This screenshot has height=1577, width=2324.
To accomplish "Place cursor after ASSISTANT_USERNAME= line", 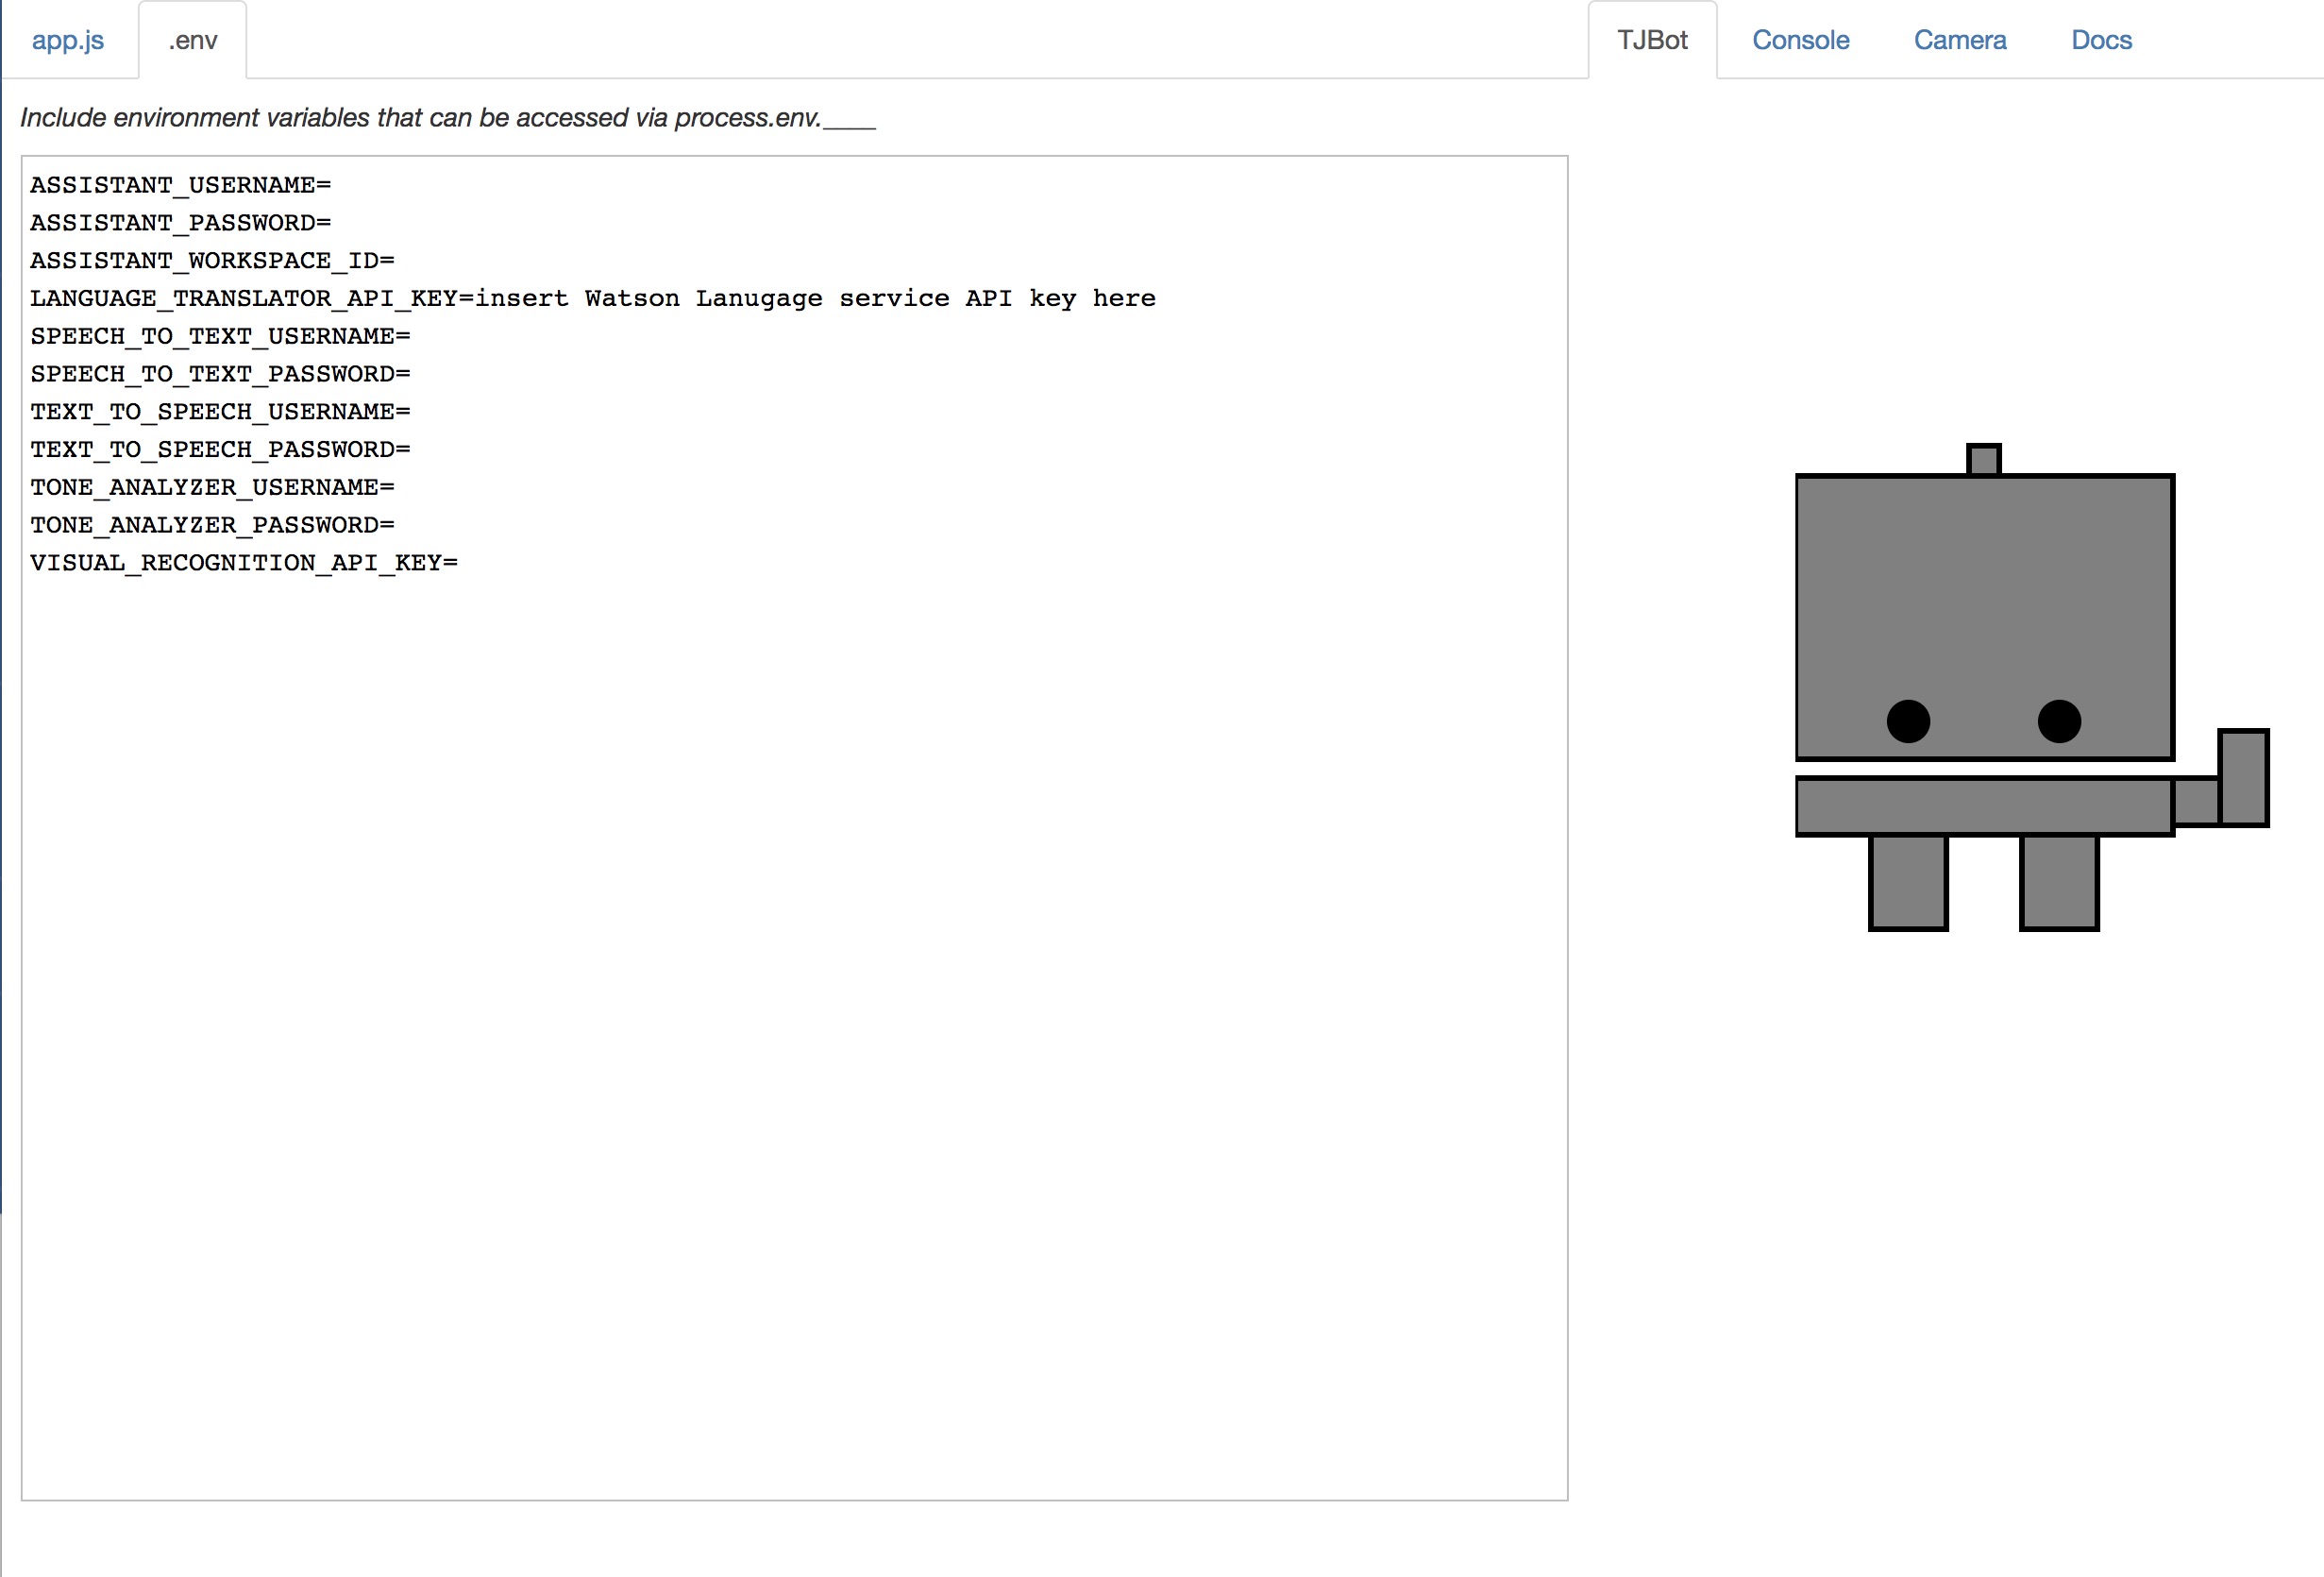I will click(334, 185).
